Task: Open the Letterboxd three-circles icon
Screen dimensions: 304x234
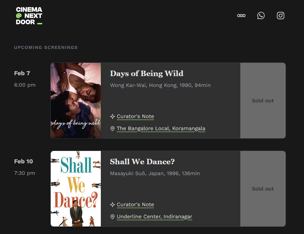Action: (241, 16)
